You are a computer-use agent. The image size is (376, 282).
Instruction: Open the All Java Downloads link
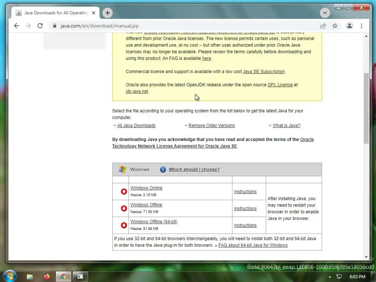pyautogui.click(x=136, y=126)
